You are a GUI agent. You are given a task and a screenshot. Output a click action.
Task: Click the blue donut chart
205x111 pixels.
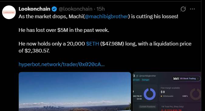click(149, 94)
